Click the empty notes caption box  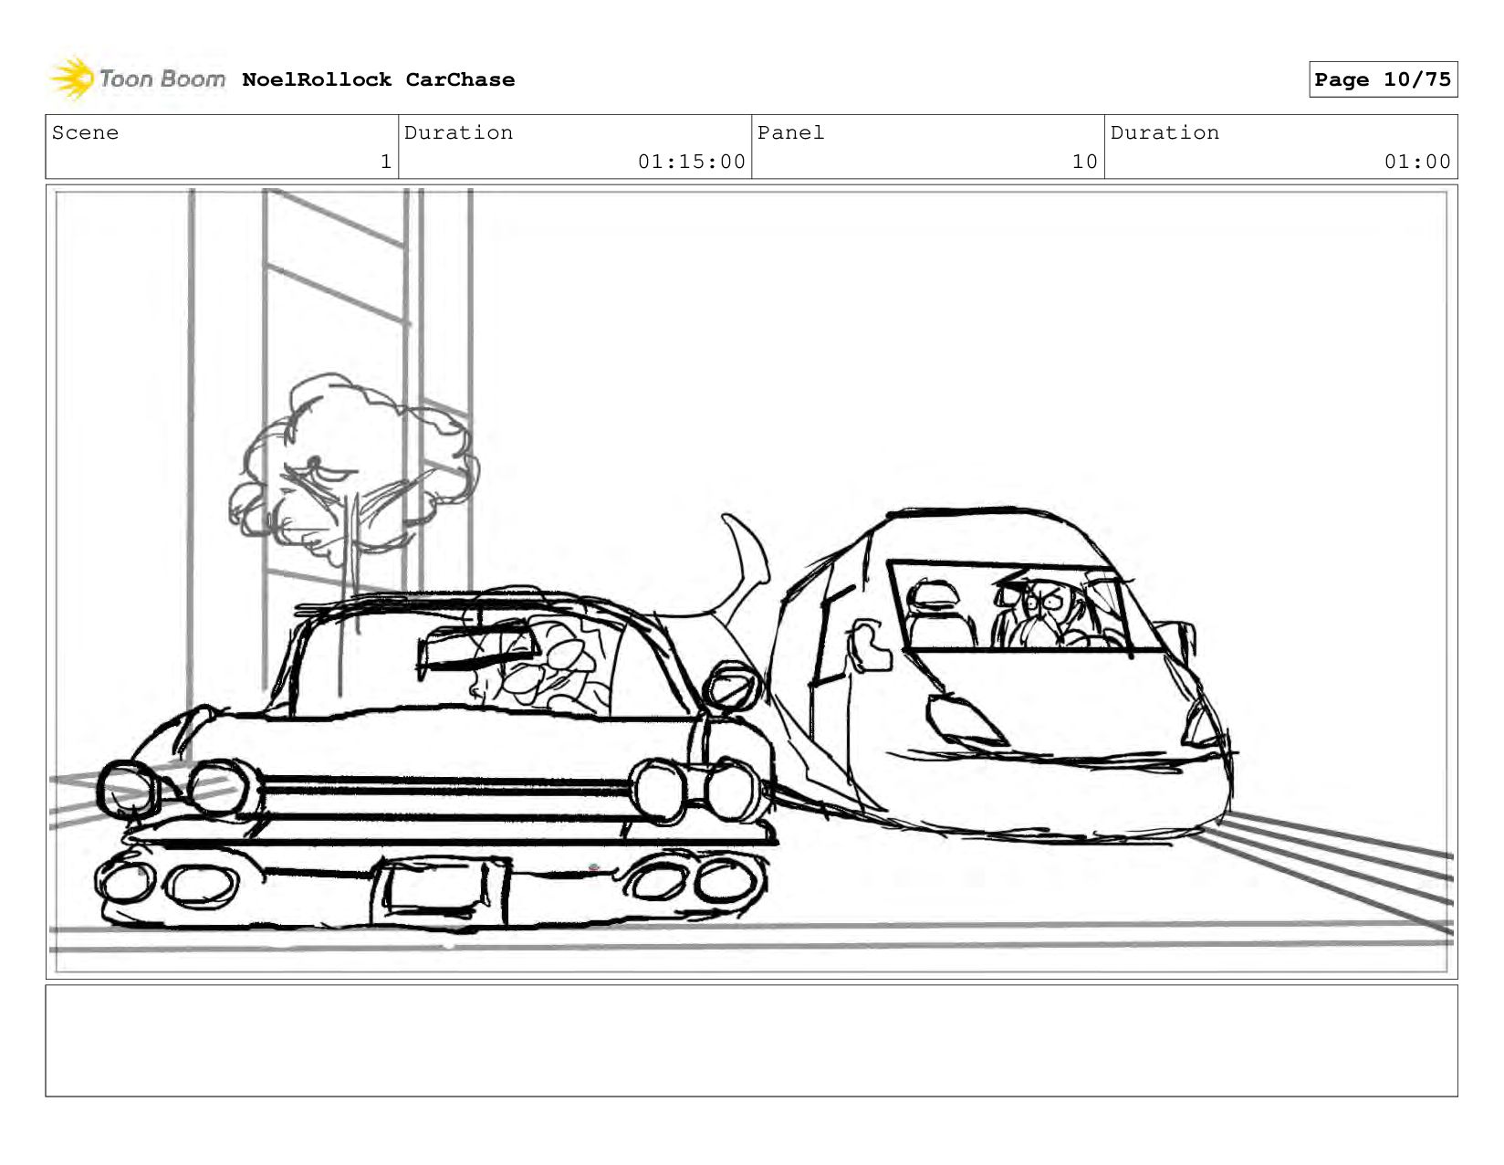coord(751,1040)
